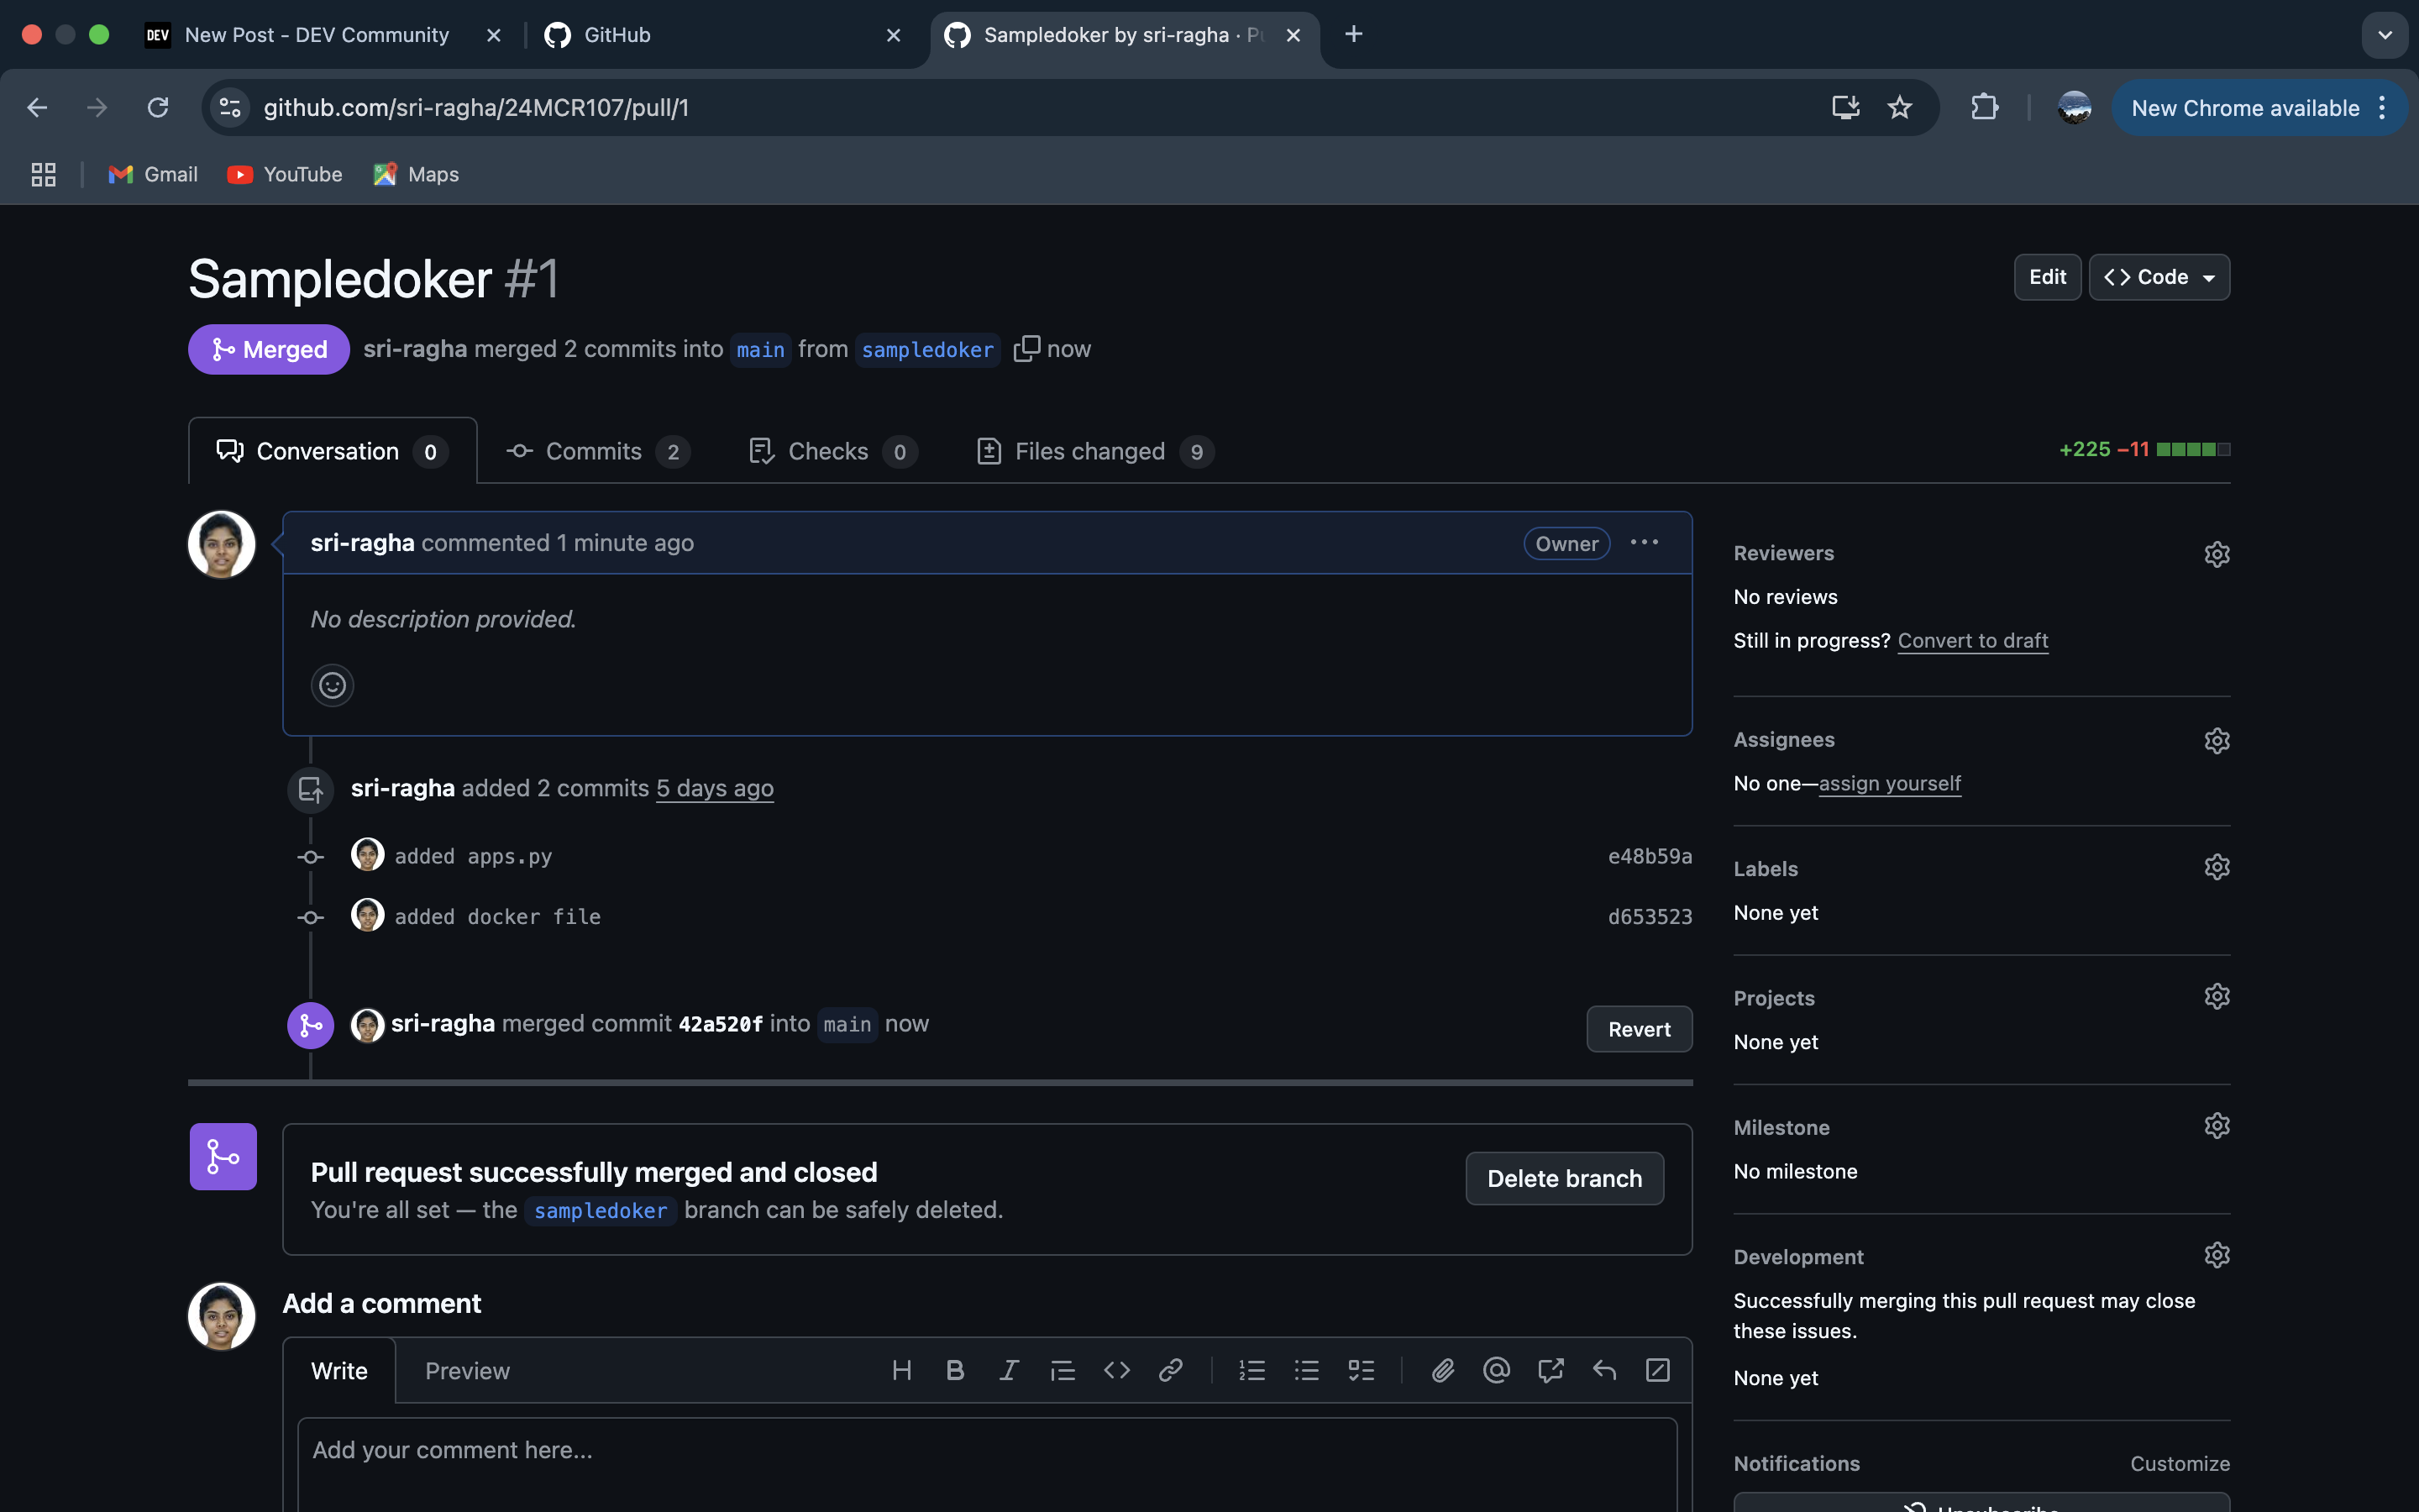Install app icon in address bar
Screen dimensions: 2419x1512
coord(1845,107)
